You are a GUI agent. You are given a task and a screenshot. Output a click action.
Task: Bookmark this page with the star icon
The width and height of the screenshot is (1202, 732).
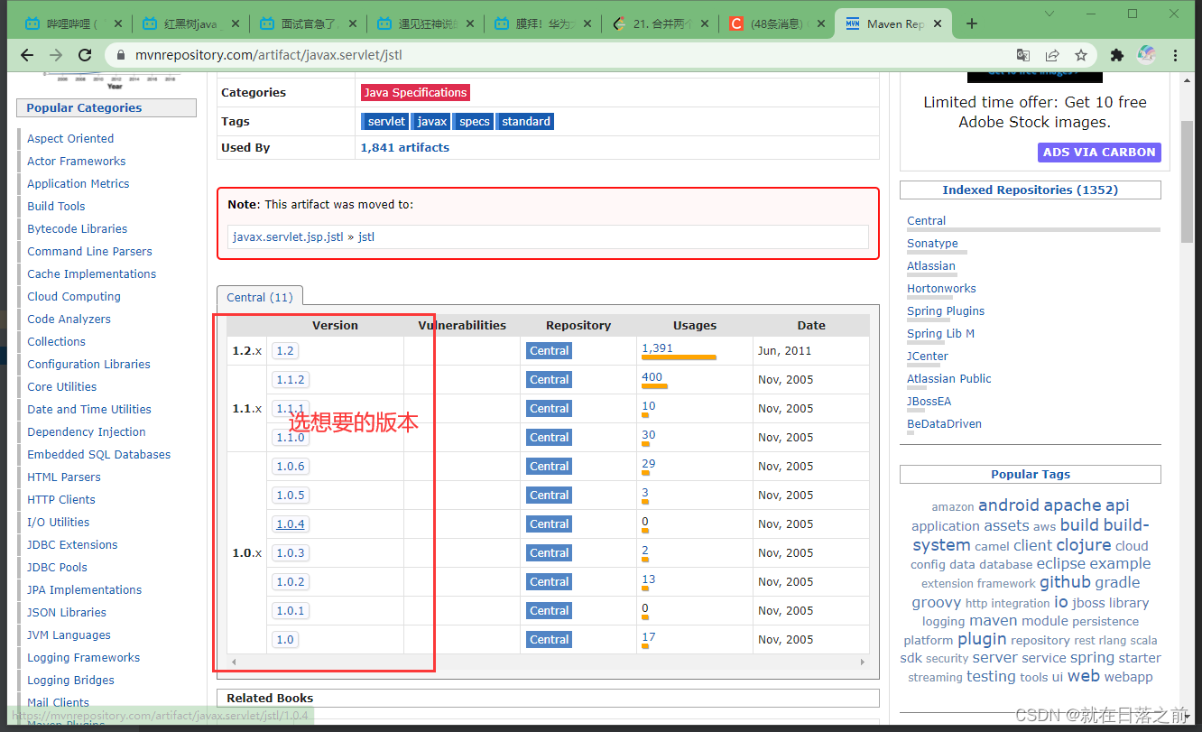coord(1080,55)
